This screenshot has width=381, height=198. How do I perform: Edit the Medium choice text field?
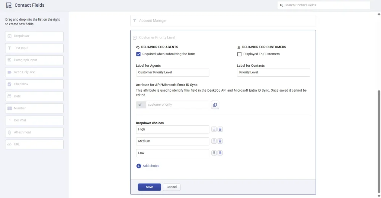[x=173, y=141]
